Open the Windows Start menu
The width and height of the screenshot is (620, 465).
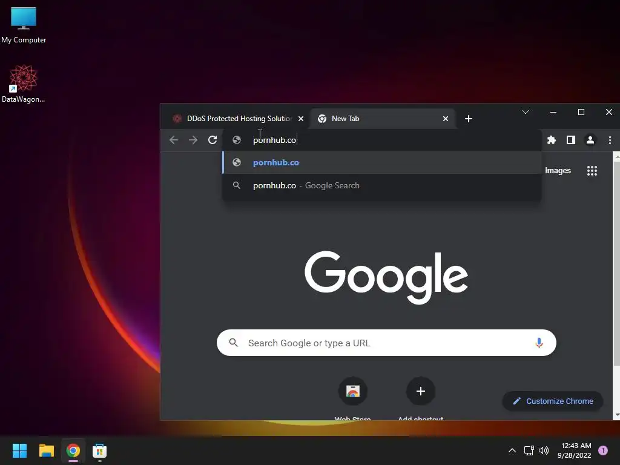[19, 450]
